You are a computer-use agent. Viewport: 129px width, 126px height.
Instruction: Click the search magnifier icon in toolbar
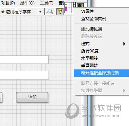[x=50, y=12]
